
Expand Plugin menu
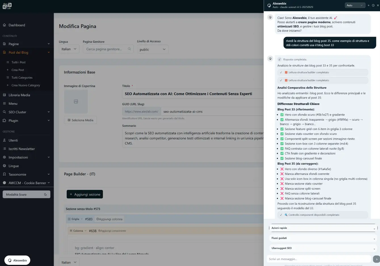point(27,121)
